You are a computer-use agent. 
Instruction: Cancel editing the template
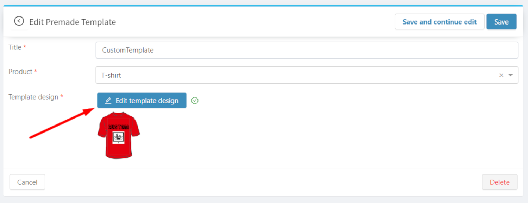[27, 182]
